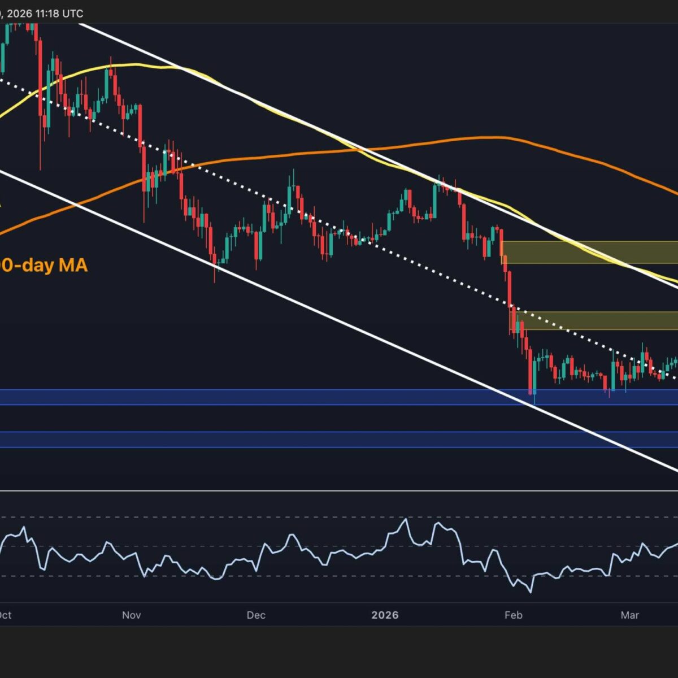
Task: Select the bold 2026 axis label
Action: (385, 615)
